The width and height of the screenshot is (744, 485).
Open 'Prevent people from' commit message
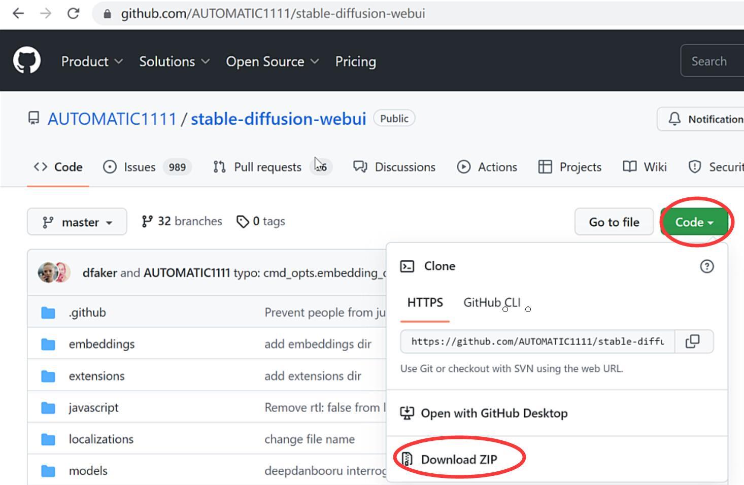coord(325,312)
